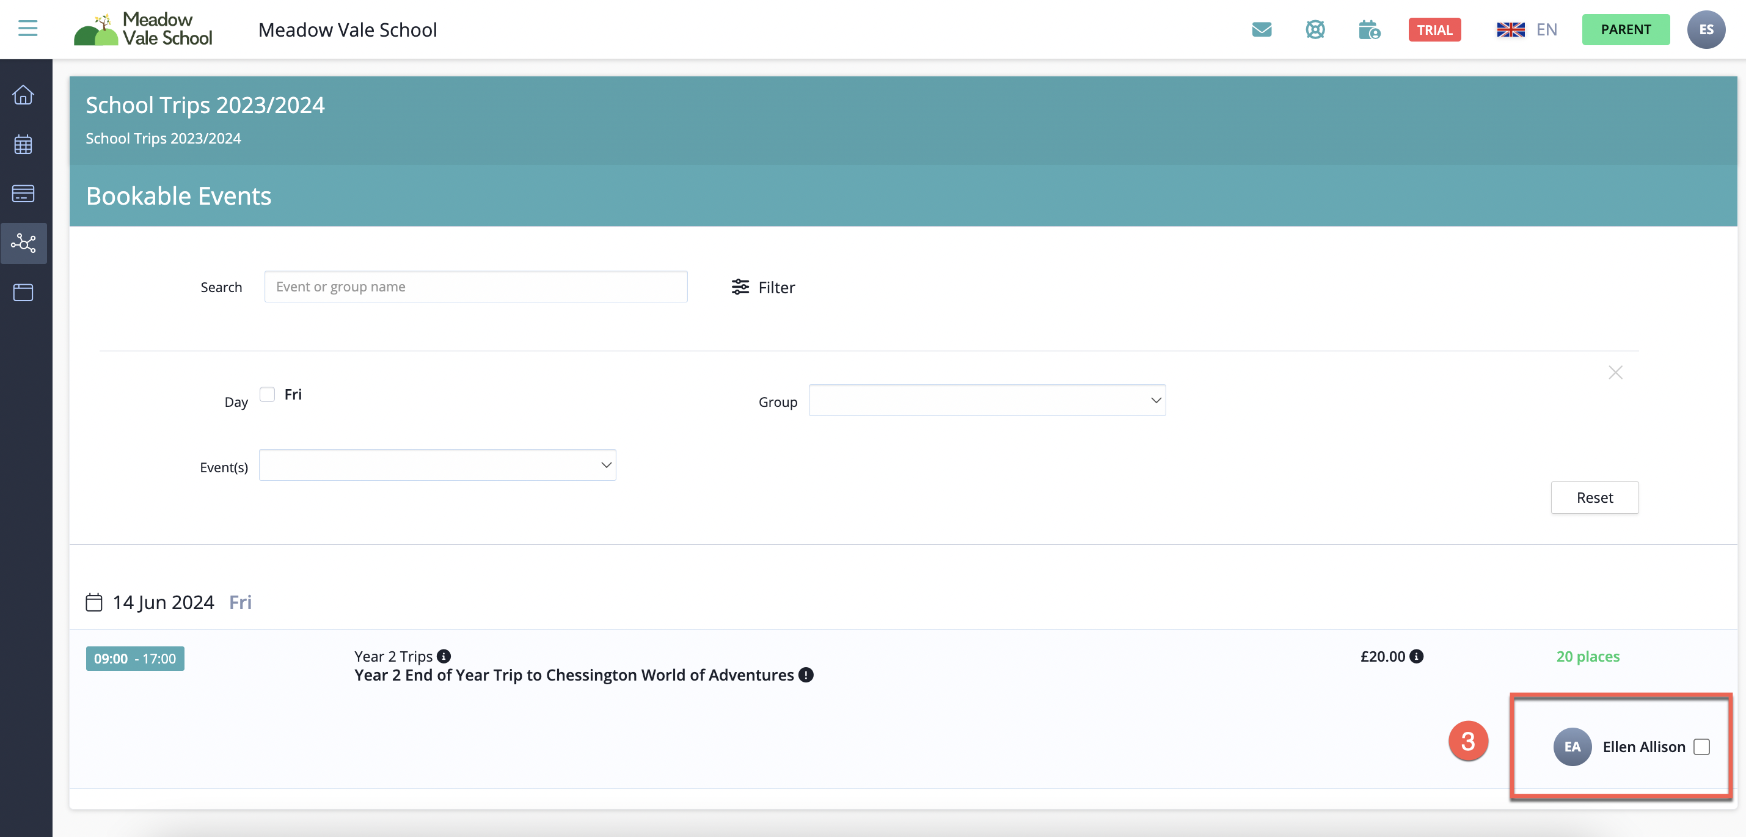Screen dimensions: 1746x837
Task: Open the ES user avatar menu
Action: tap(1706, 30)
